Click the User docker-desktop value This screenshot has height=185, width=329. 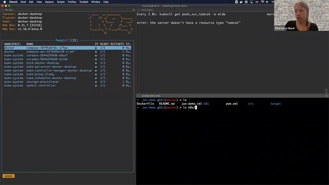coord(30,22)
